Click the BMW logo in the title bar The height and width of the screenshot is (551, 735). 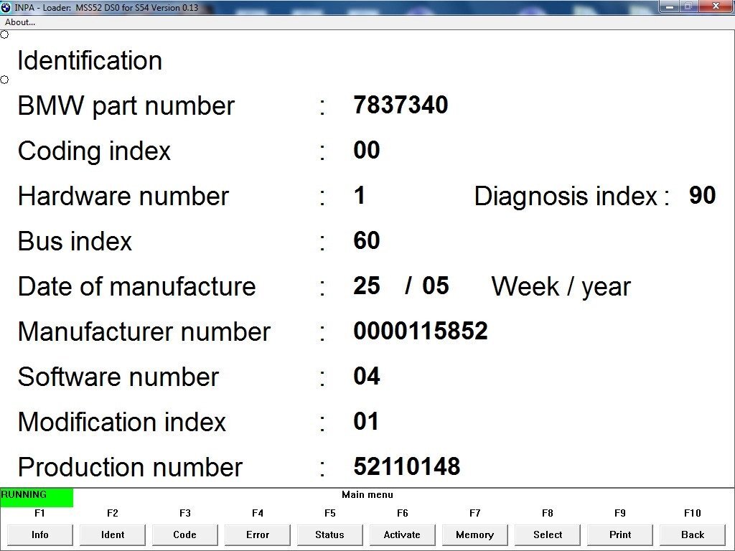pyautogui.click(x=6, y=7)
